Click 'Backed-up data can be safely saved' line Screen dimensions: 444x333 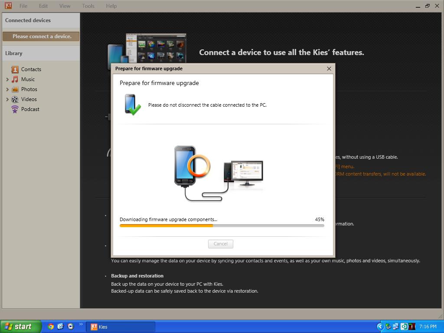click(x=185, y=291)
